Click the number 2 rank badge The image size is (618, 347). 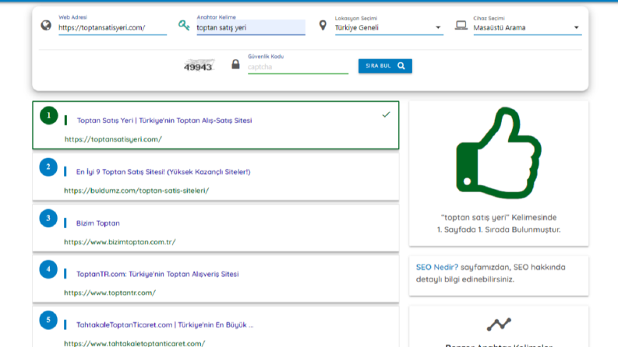[x=48, y=166]
